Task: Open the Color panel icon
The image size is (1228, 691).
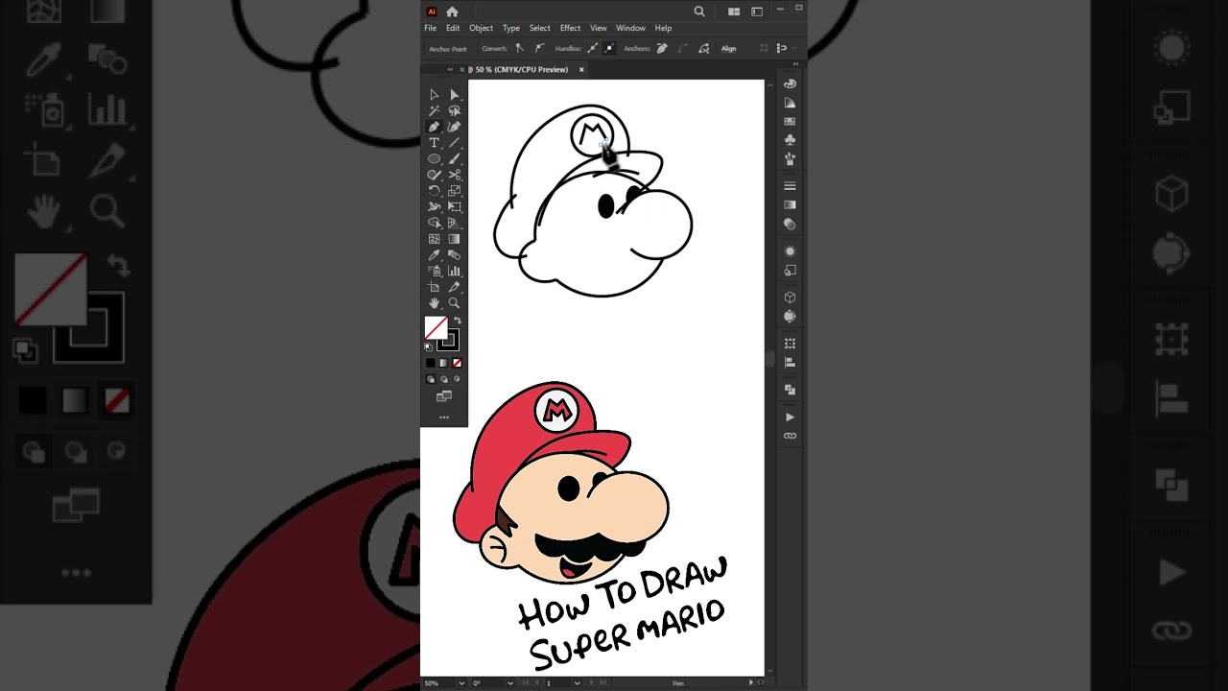Action: point(790,83)
